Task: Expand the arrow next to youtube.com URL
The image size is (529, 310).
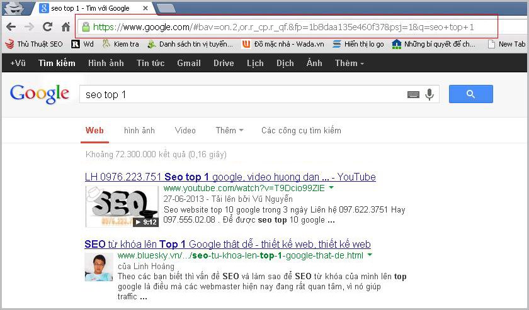Action: click(x=331, y=187)
